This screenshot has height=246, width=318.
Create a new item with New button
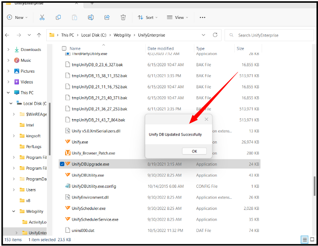tap(17, 17)
